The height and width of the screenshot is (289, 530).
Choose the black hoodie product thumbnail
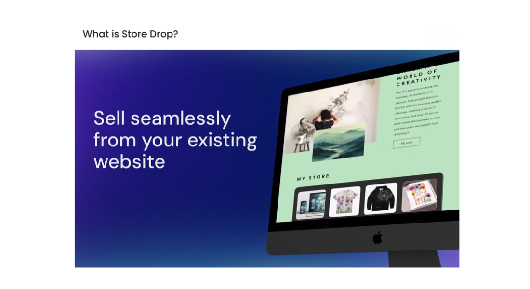pos(381,198)
